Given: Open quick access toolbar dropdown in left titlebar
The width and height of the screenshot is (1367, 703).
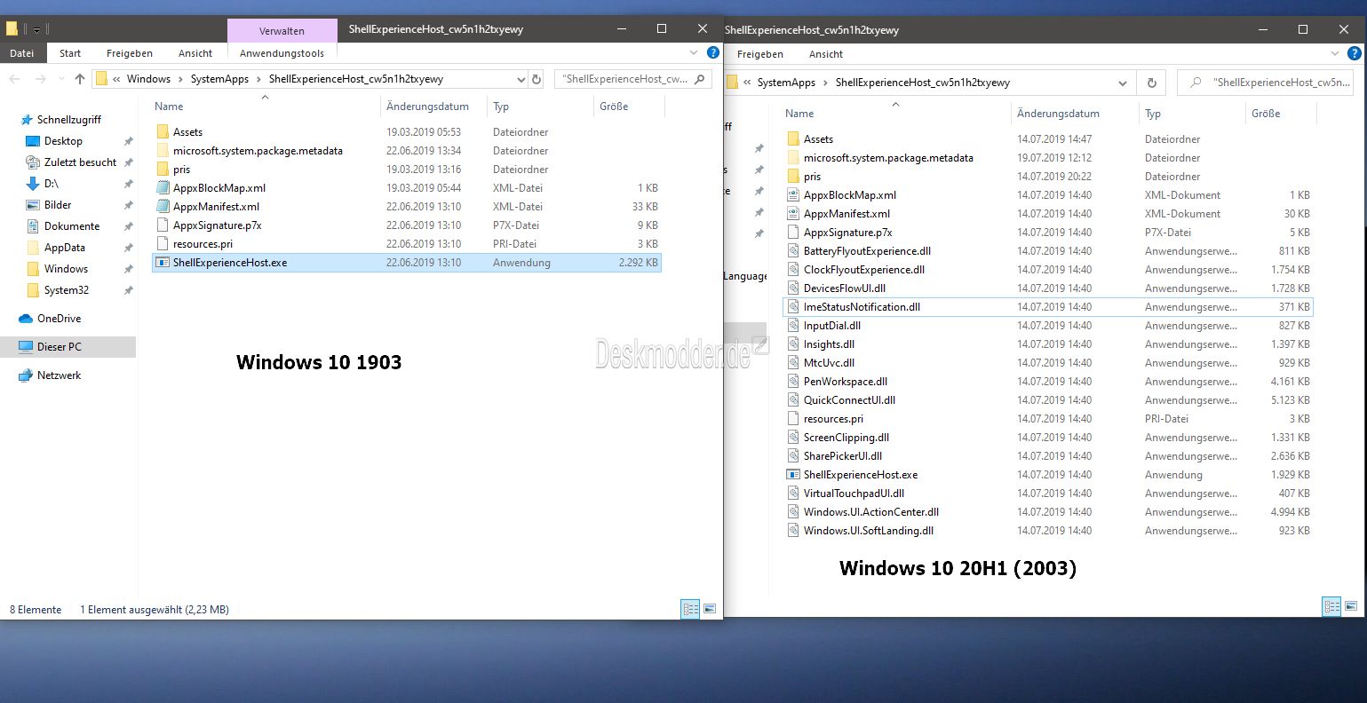Looking at the screenshot, I should coord(37,29).
